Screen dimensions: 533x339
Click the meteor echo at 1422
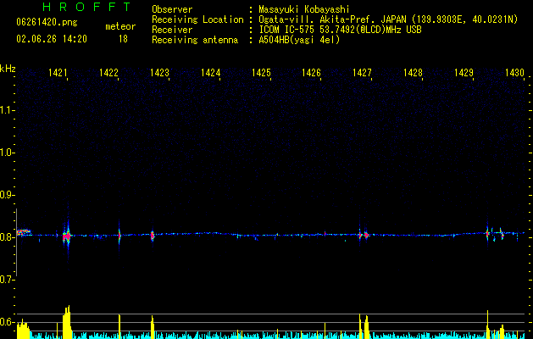click(119, 235)
